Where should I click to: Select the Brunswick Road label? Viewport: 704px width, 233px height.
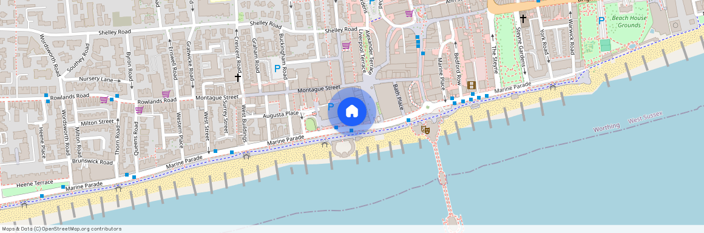(x=92, y=161)
